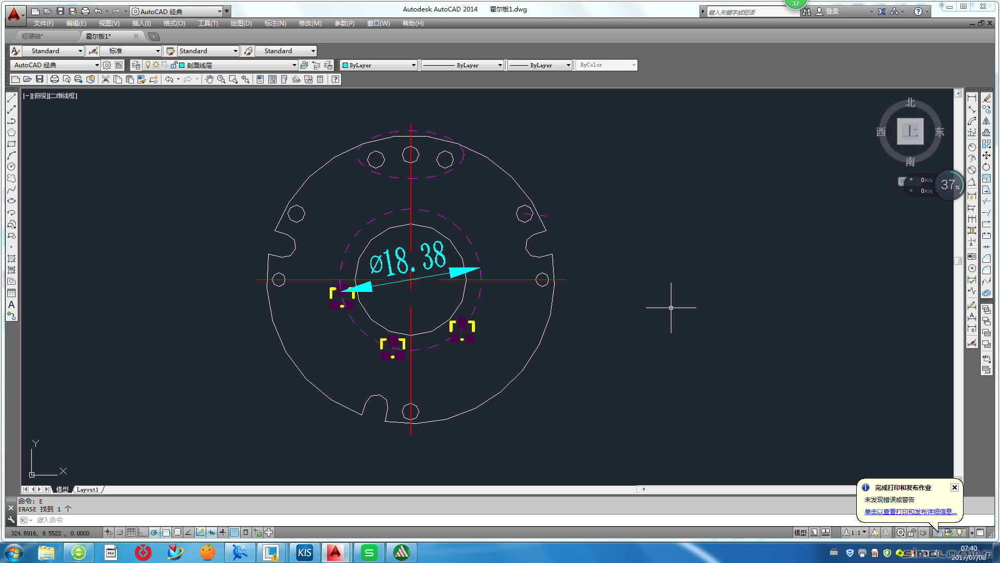
Task: Click the layer color swatch in layer dropdown
Action: click(x=182, y=65)
